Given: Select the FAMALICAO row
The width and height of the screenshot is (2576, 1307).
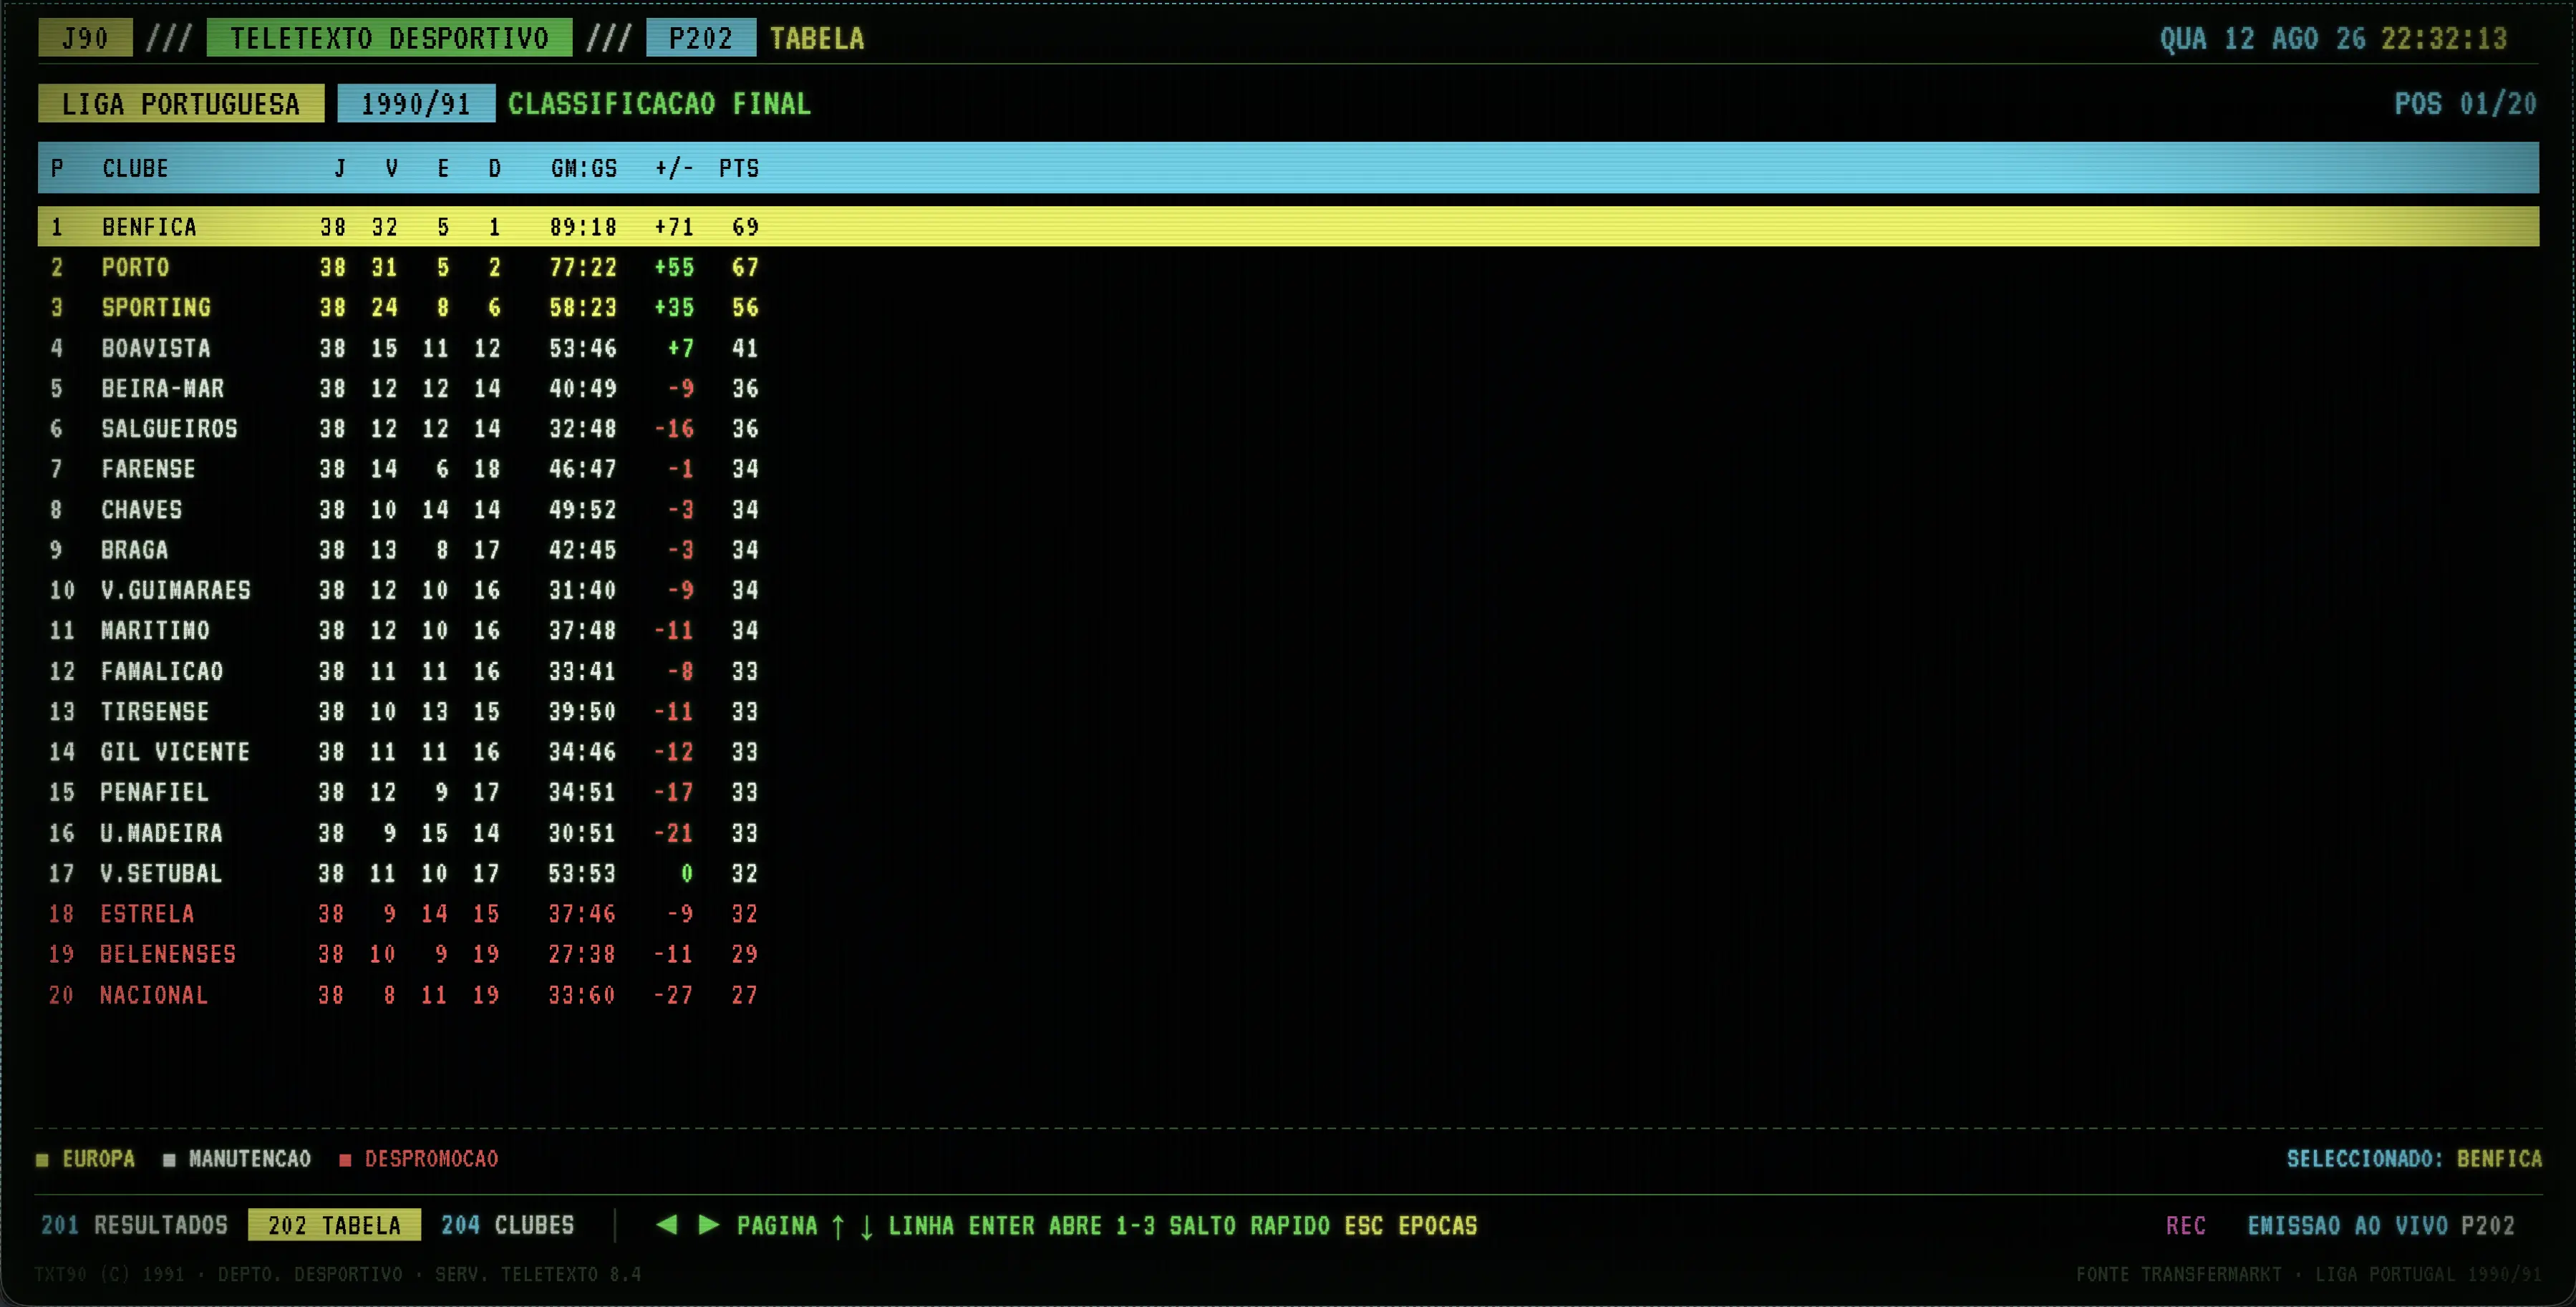Looking at the screenshot, I should point(1288,671).
